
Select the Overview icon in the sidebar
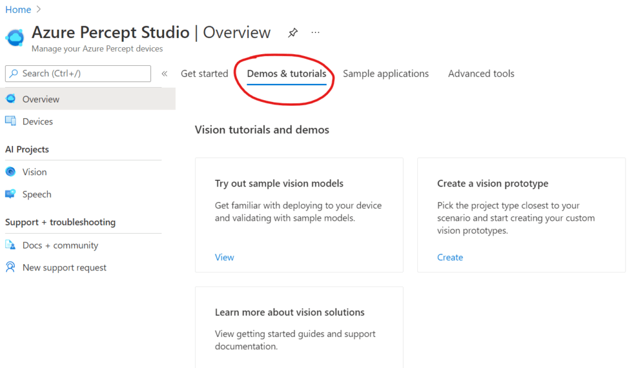click(10, 98)
